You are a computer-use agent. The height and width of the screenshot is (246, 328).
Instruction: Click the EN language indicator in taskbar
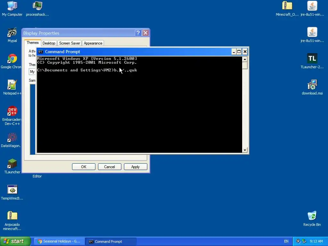pos(286,241)
